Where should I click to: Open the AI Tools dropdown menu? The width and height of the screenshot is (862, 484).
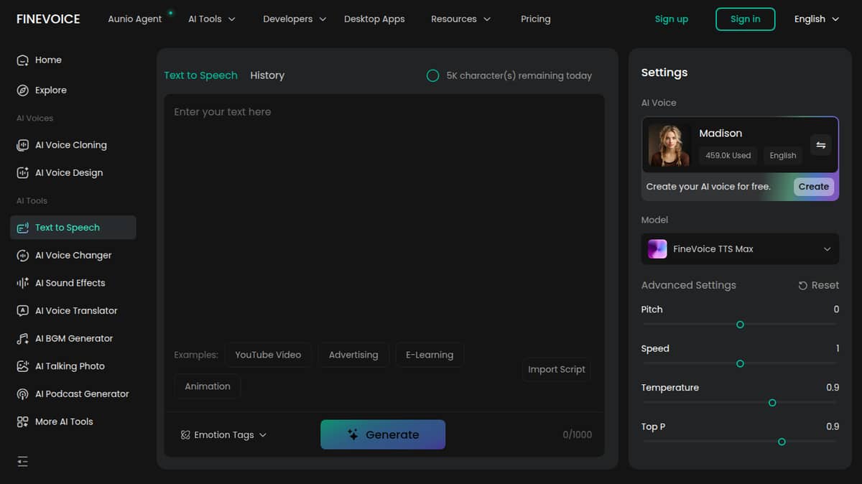point(212,19)
